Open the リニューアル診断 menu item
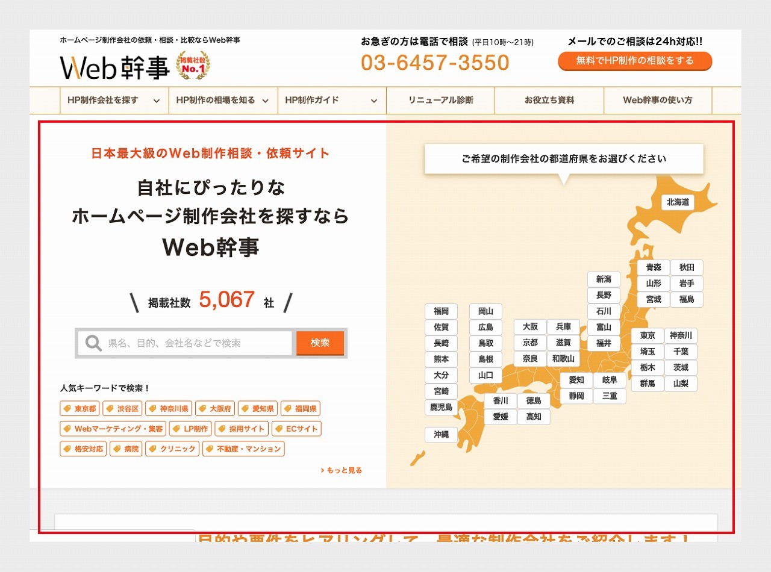This screenshot has height=572, width=771. click(x=440, y=101)
